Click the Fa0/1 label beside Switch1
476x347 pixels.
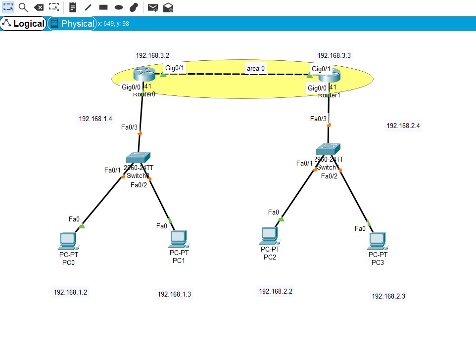pyautogui.click(x=304, y=163)
